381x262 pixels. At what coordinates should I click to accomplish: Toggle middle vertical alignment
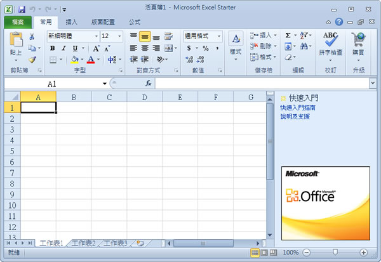tap(145, 36)
